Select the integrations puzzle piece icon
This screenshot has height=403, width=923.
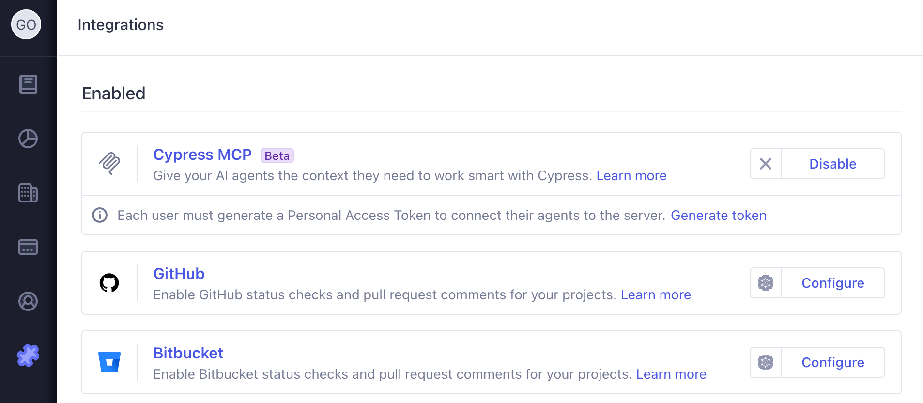(28, 356)
